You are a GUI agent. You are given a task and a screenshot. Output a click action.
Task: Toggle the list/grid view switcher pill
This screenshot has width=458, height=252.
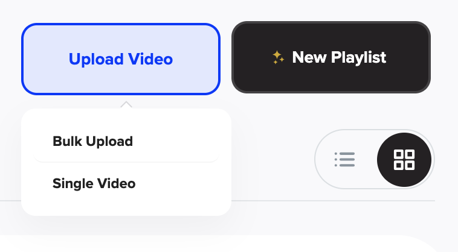pyautogui.click(x=375, y=159)
